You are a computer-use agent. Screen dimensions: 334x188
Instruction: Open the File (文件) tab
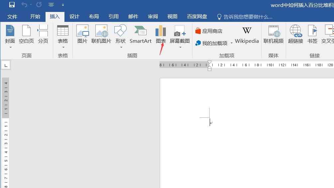tap(12, 17)
